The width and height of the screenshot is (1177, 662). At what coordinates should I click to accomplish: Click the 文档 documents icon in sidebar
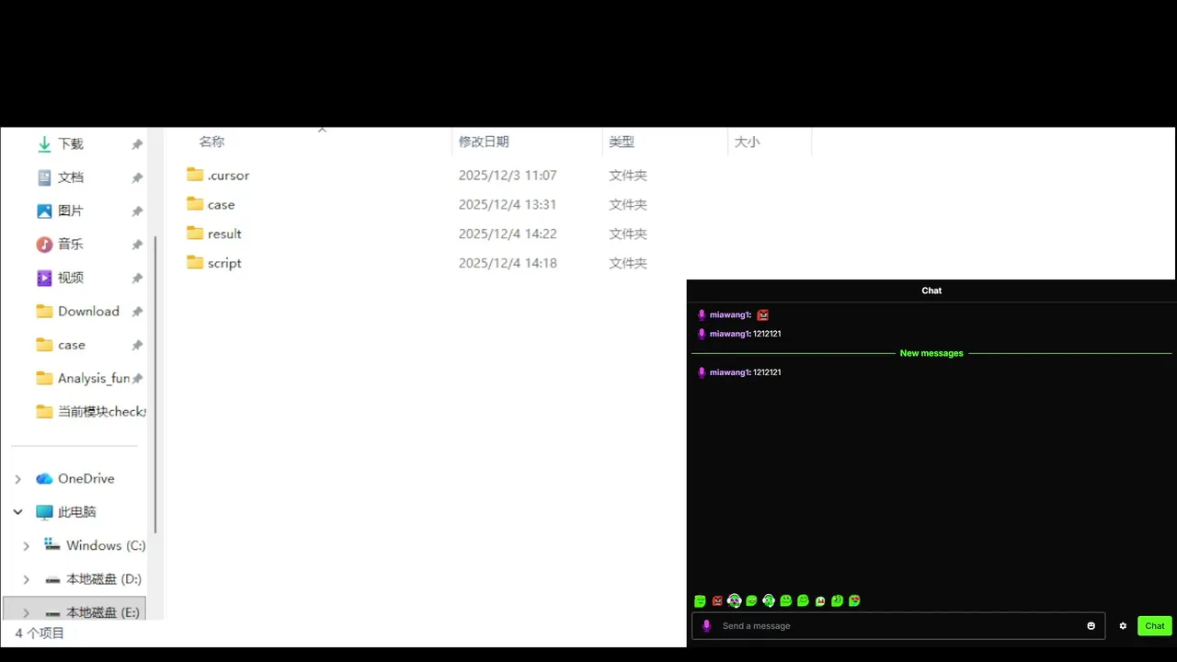[x=44, y=177]
